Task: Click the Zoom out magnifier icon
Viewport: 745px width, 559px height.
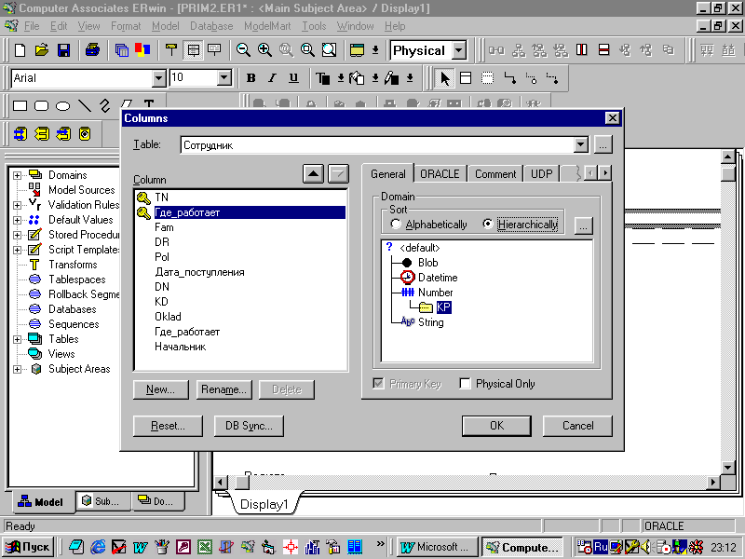Action: [243, 50]
